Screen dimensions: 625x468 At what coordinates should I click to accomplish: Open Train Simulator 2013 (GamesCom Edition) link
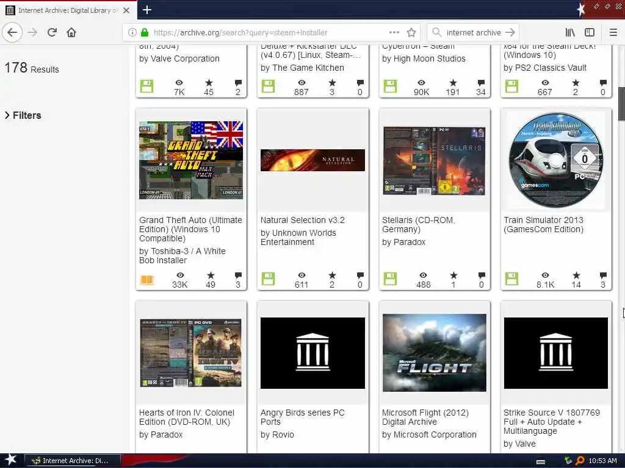tap(543, 225)
